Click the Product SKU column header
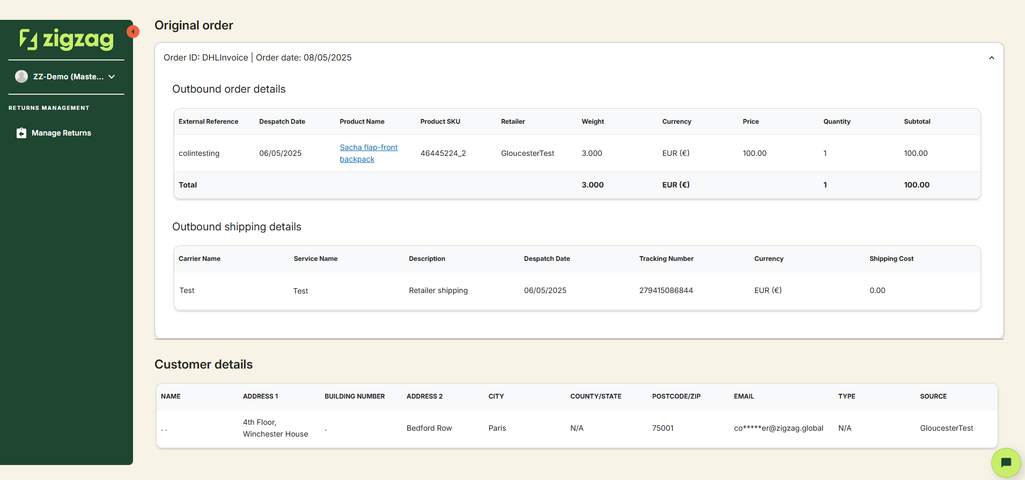1025x480 pixels. (x=440, y=122)
